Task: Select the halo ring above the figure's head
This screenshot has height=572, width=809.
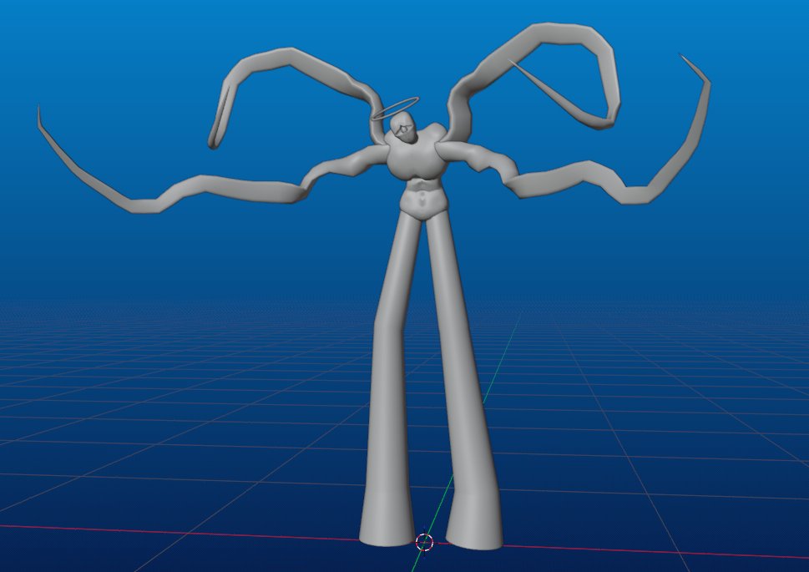Action: 395,109
